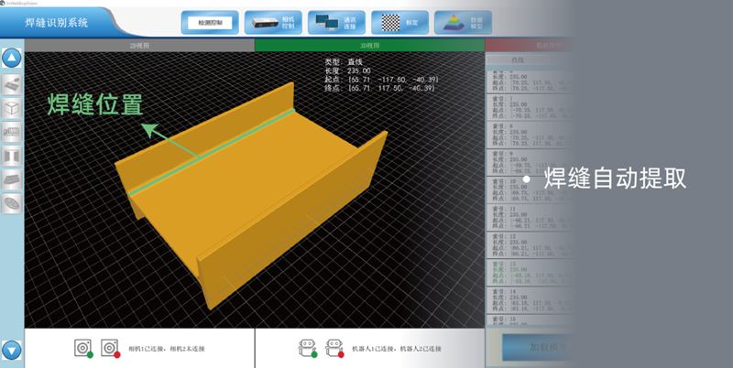Open the 数据模型 data model pyramid
This screenshot has width=733, height=368.
point(461,22)
